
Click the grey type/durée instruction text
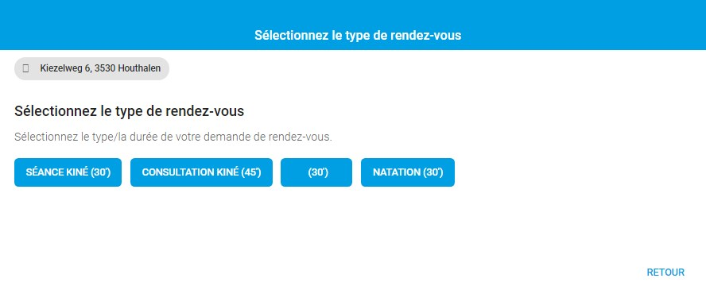tap(173, 137)
